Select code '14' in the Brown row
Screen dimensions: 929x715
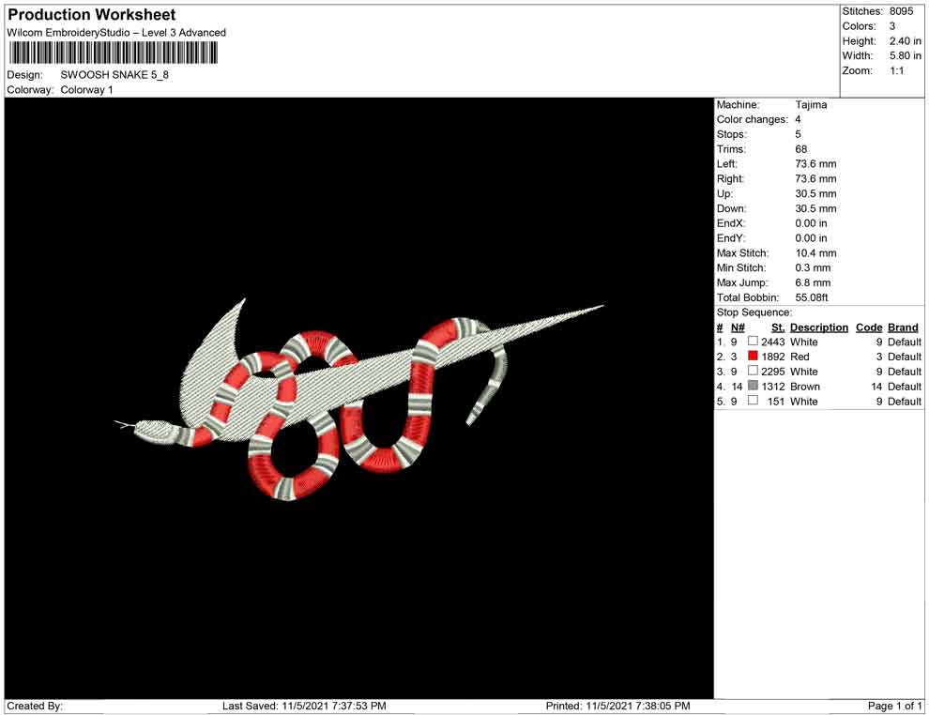(x=876, y=387)
